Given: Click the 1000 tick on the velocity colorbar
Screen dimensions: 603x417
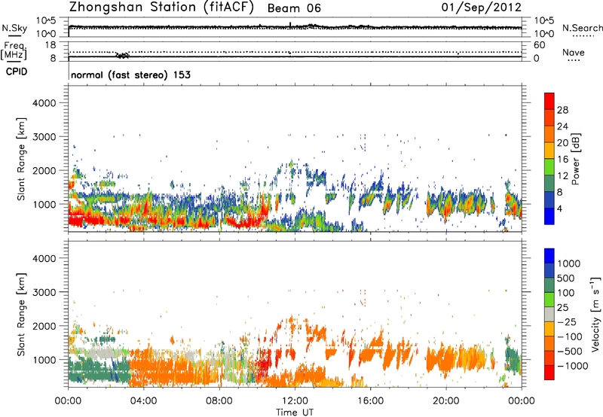Looking at the screenshot, I should (x=569, y=263).
